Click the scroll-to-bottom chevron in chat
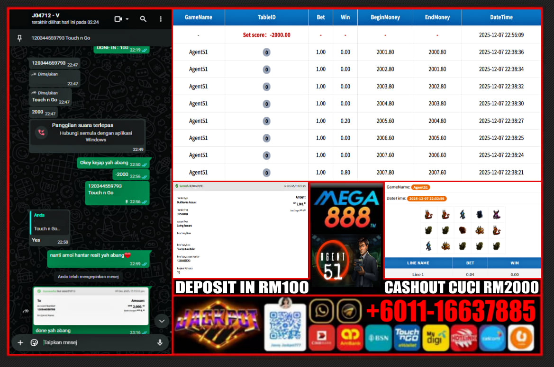This screenshot has height=367, width=554. click(161, 321)
